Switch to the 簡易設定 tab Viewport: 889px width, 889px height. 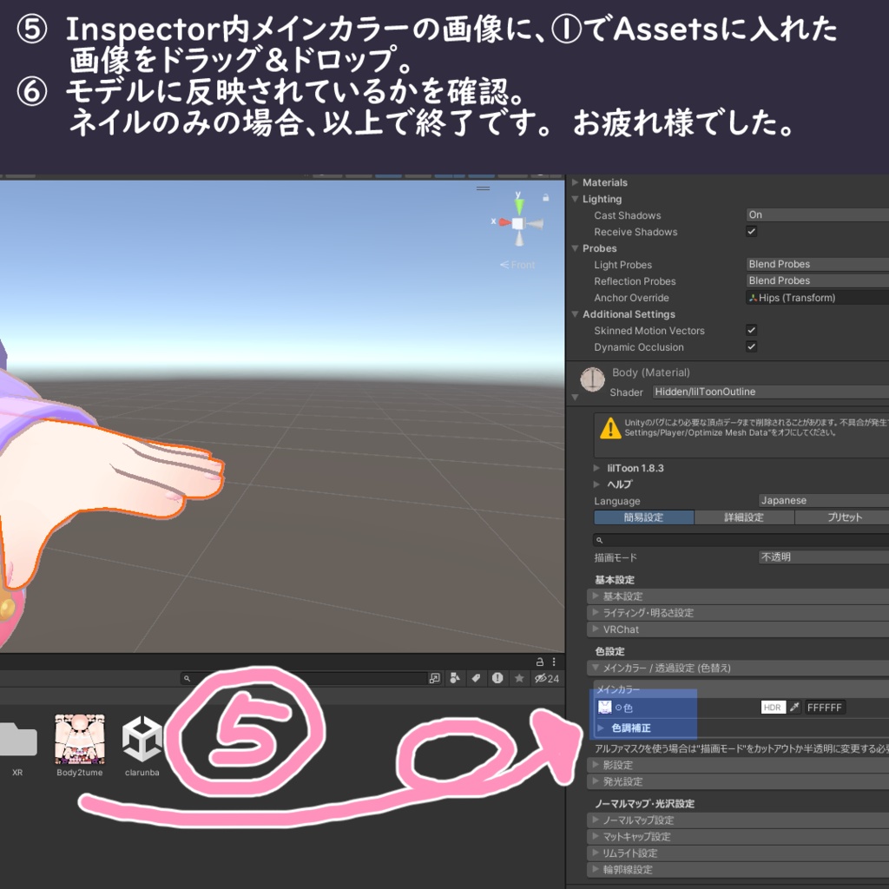(x=643, y=517)
